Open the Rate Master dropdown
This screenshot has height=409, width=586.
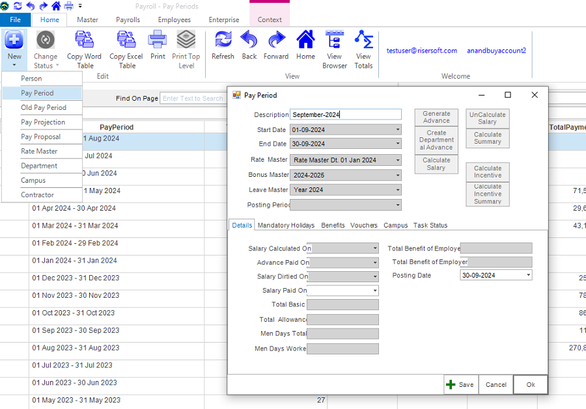coord(398,160)
